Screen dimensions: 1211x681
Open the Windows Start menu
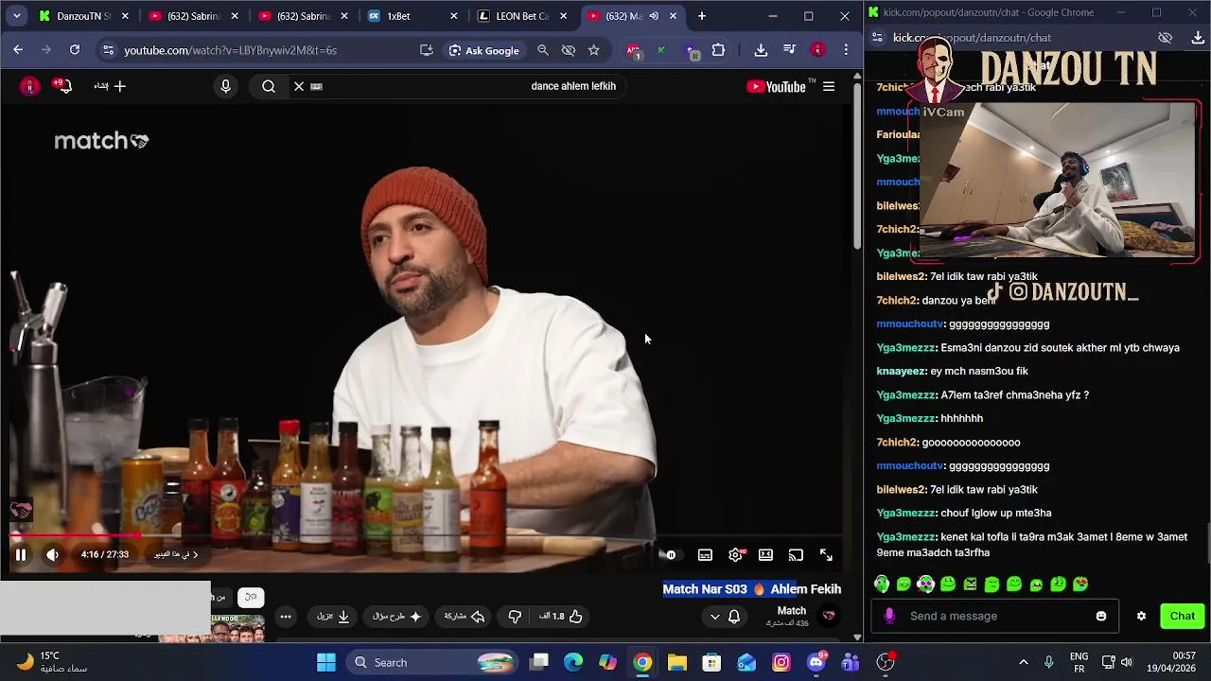tap(325, 662)
